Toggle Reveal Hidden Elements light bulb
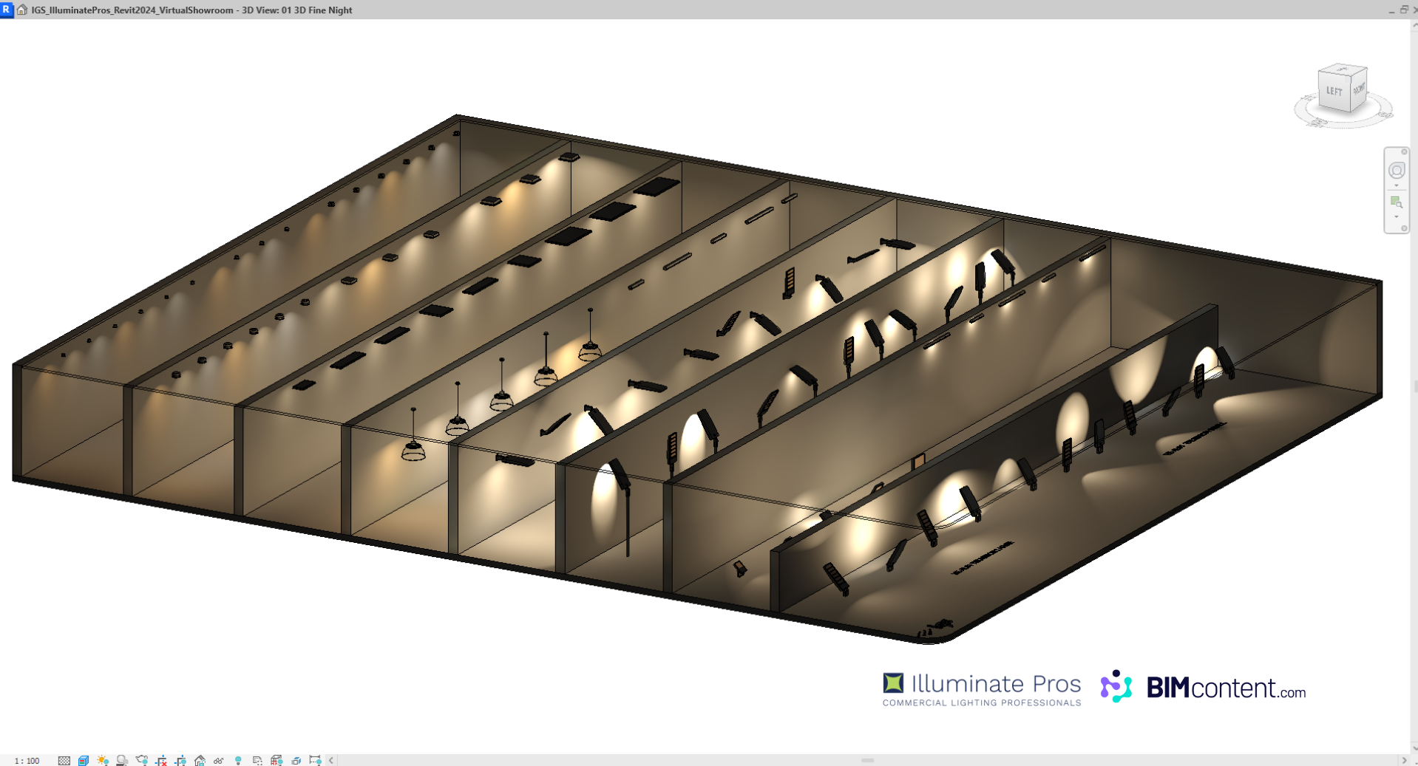The height and width of the screenshot is (766, 1418). point(238,760)
